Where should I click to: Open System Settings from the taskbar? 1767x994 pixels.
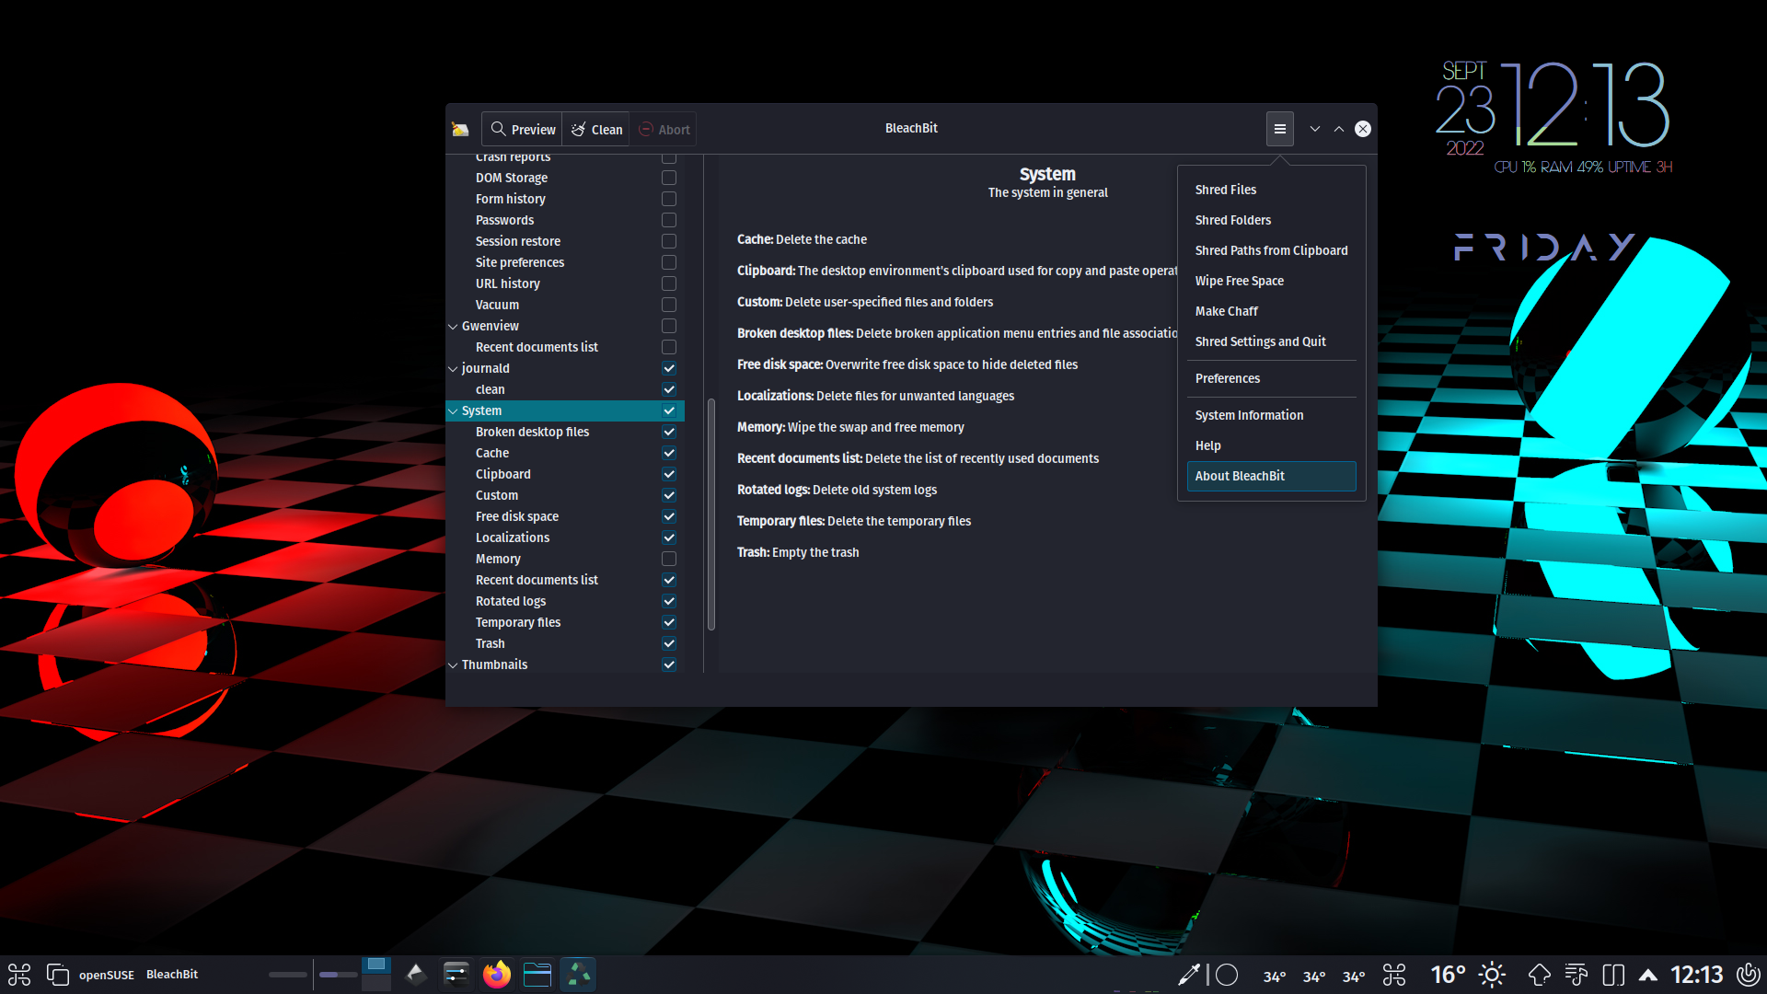point(456,975)
